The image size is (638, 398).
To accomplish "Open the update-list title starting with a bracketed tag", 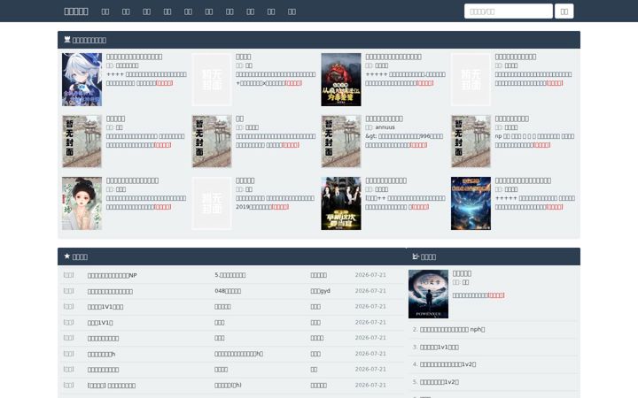I will 112,386.
